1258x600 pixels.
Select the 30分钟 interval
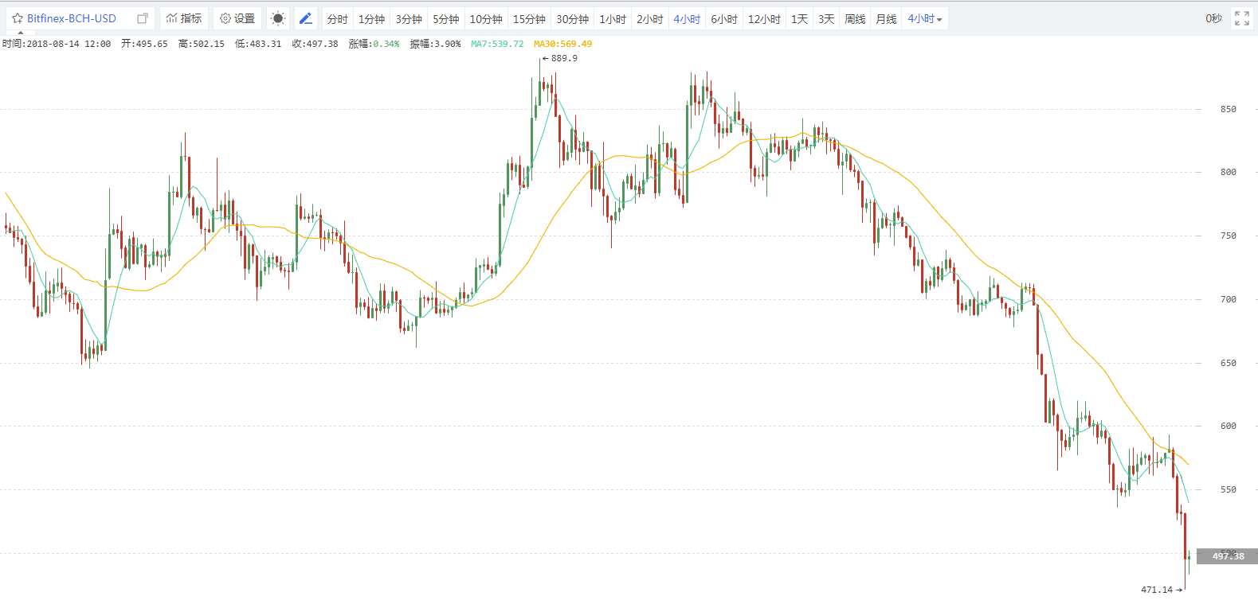click(572, 19)
